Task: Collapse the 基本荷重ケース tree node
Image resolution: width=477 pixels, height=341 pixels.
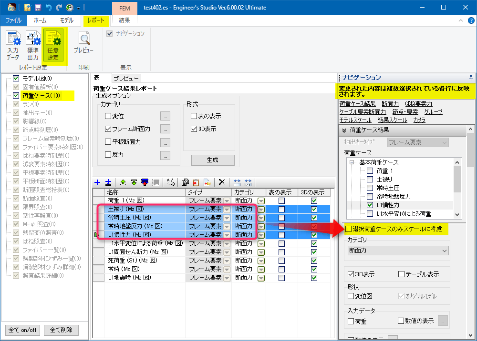Action: (x=352, y=162)
